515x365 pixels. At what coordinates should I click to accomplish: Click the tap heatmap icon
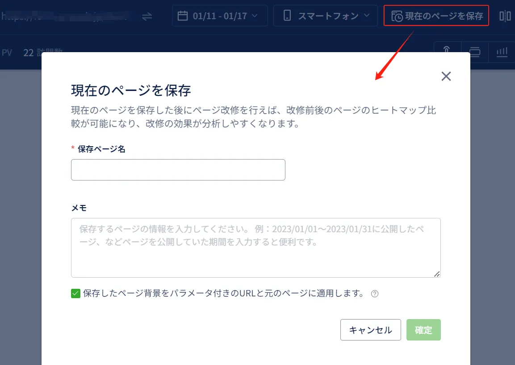[x=446, y=50]
